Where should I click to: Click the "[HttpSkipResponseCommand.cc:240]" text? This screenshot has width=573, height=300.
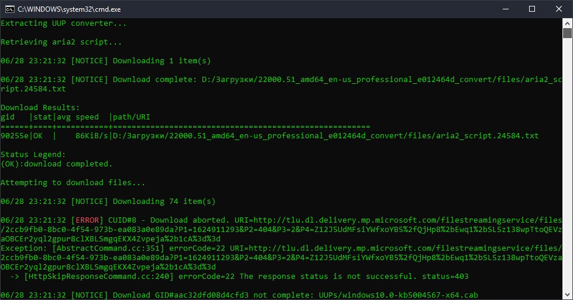(x=99, y=276)
